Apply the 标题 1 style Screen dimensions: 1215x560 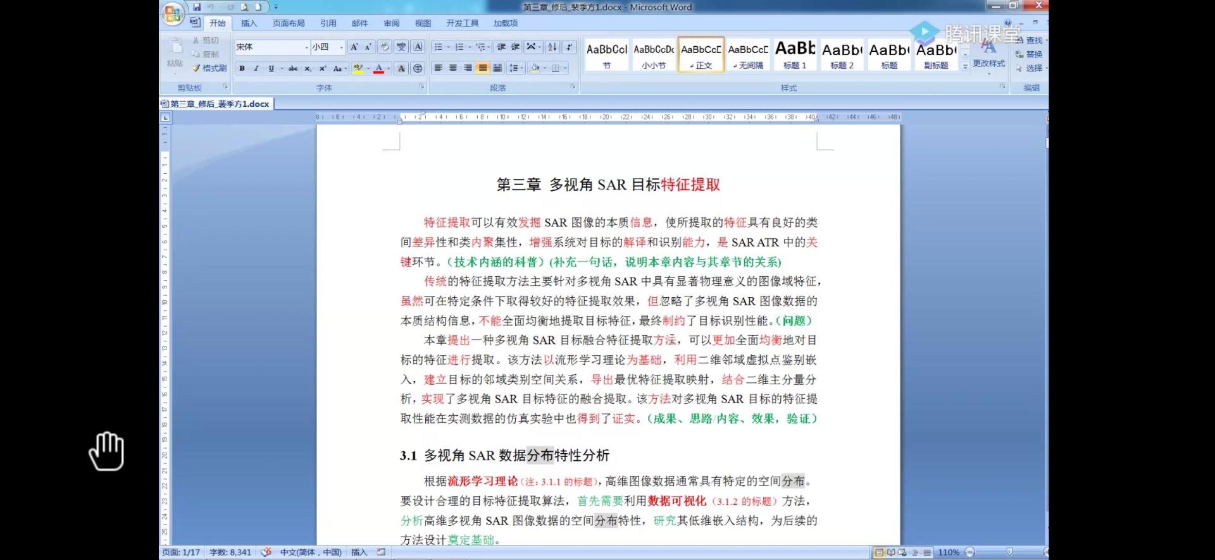[795, 54]
